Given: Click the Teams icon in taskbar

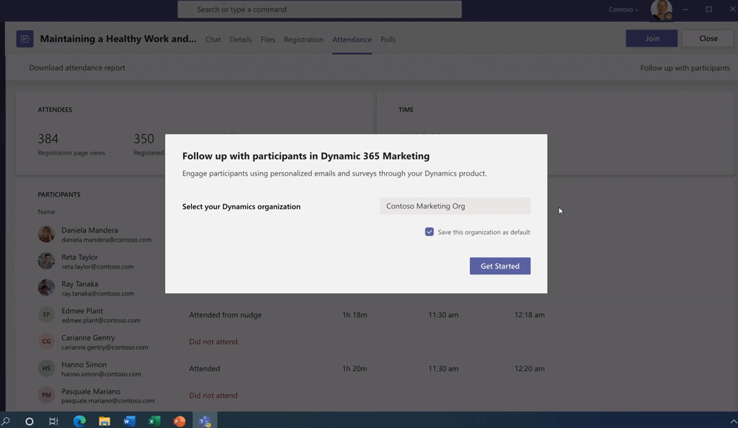Looking at the screenshot, I should pyautogui.click(x=205, y=421).
